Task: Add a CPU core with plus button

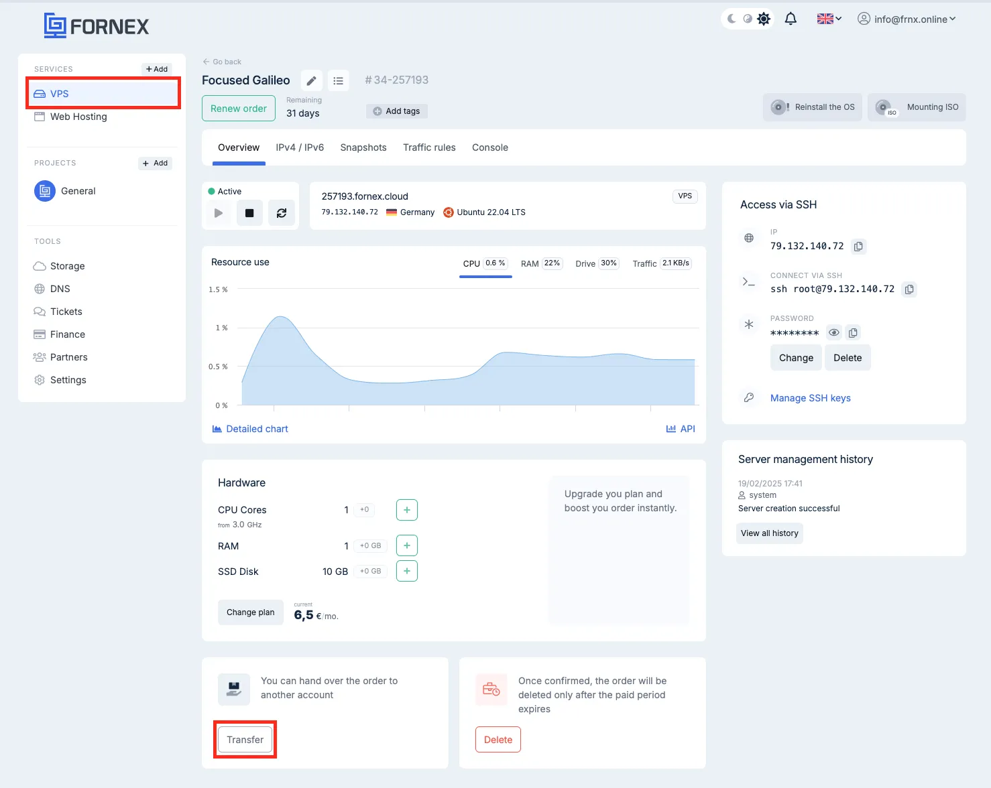Action: (406, 510)
